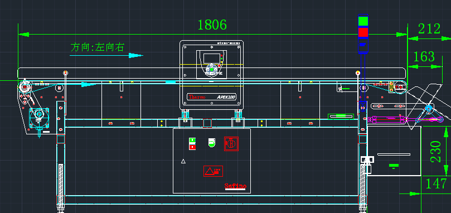The height and width of the screenshot is (213, 451).
Task: Select the orange sensor dot on left post
Action: (66, 72)
